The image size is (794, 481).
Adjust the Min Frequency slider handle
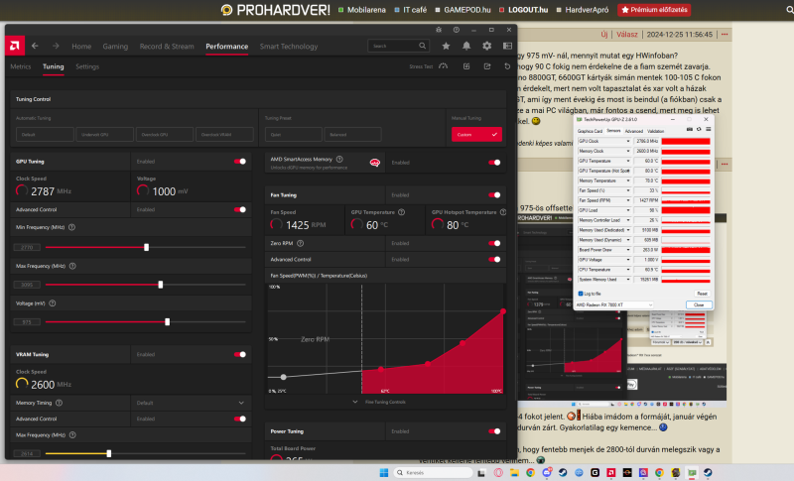point(146,247)
